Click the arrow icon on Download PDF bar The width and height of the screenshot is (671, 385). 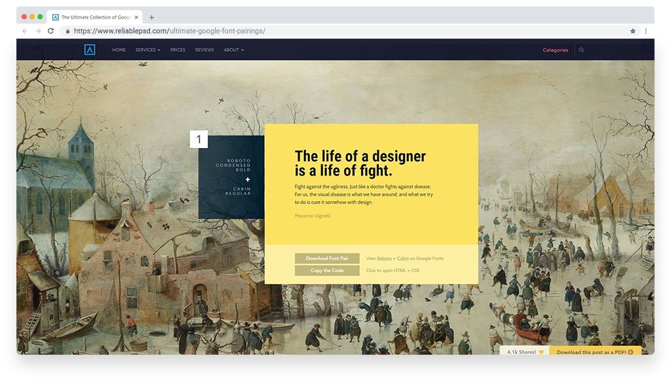(x=630, y=352)
